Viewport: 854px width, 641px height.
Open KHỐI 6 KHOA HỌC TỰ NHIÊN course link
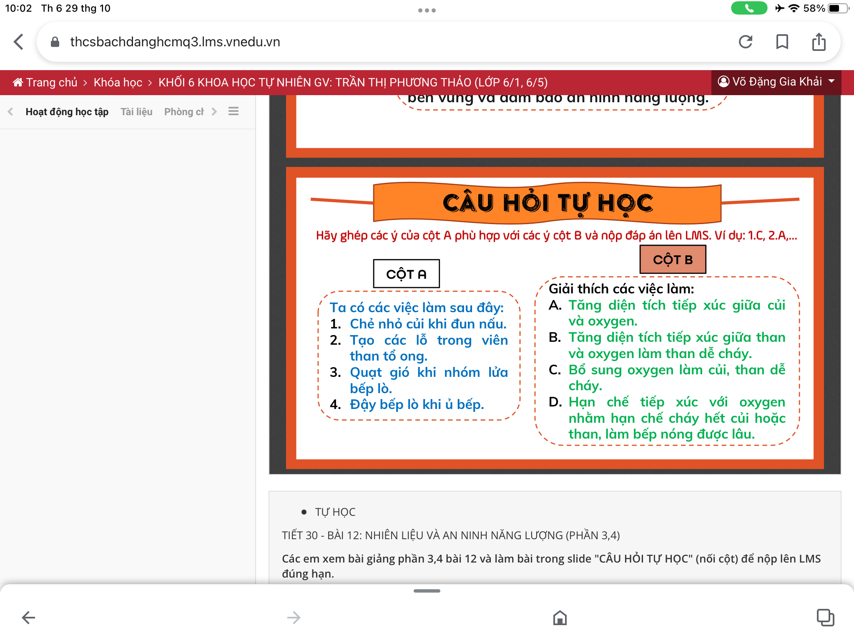point(353,82)
